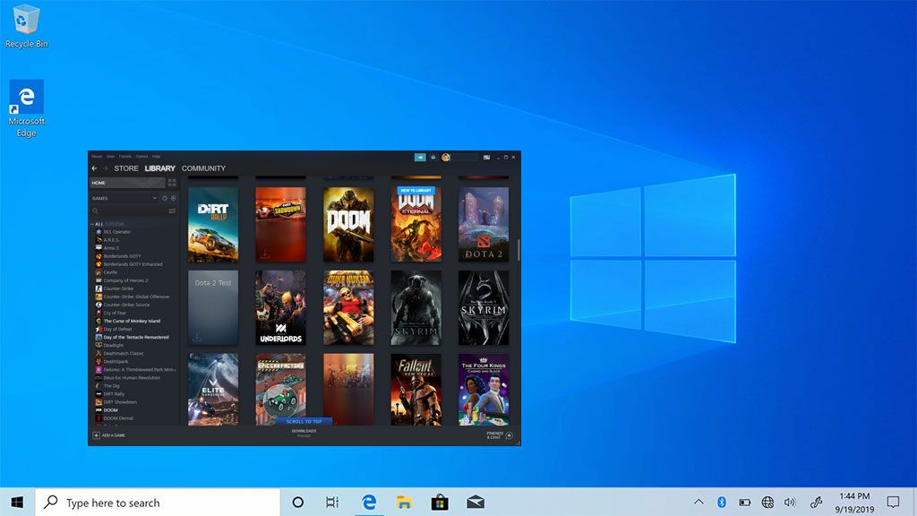
Task: Select DOOM Eternal in the sidebar list
Action: 121,416
